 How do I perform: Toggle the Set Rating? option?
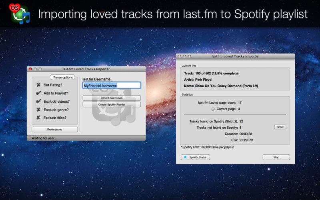coord(38,85)
